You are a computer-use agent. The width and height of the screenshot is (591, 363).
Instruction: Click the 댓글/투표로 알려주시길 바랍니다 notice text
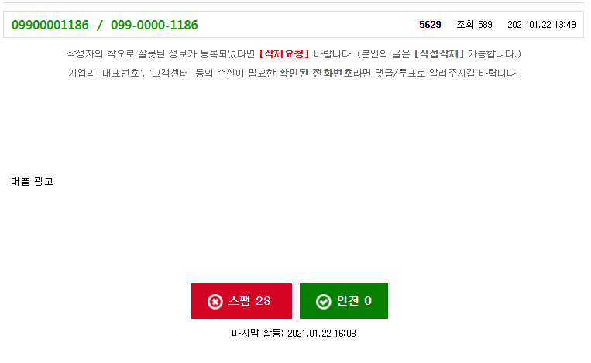446,73
